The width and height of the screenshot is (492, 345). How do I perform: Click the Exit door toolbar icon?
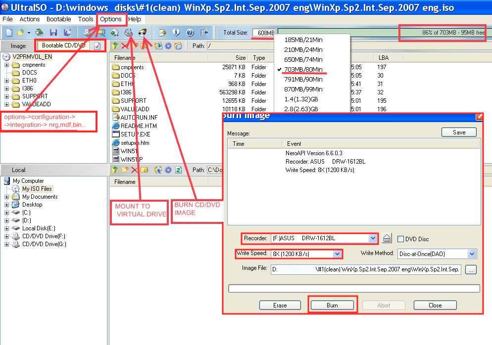pyautogui.click(x=204, y=33)
